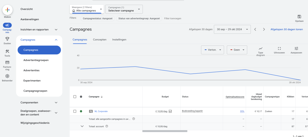Select the Campagnes tab above chart
The width and height of the screenshot is (308, 137).
pyautogui.click(x=80, y=39)
